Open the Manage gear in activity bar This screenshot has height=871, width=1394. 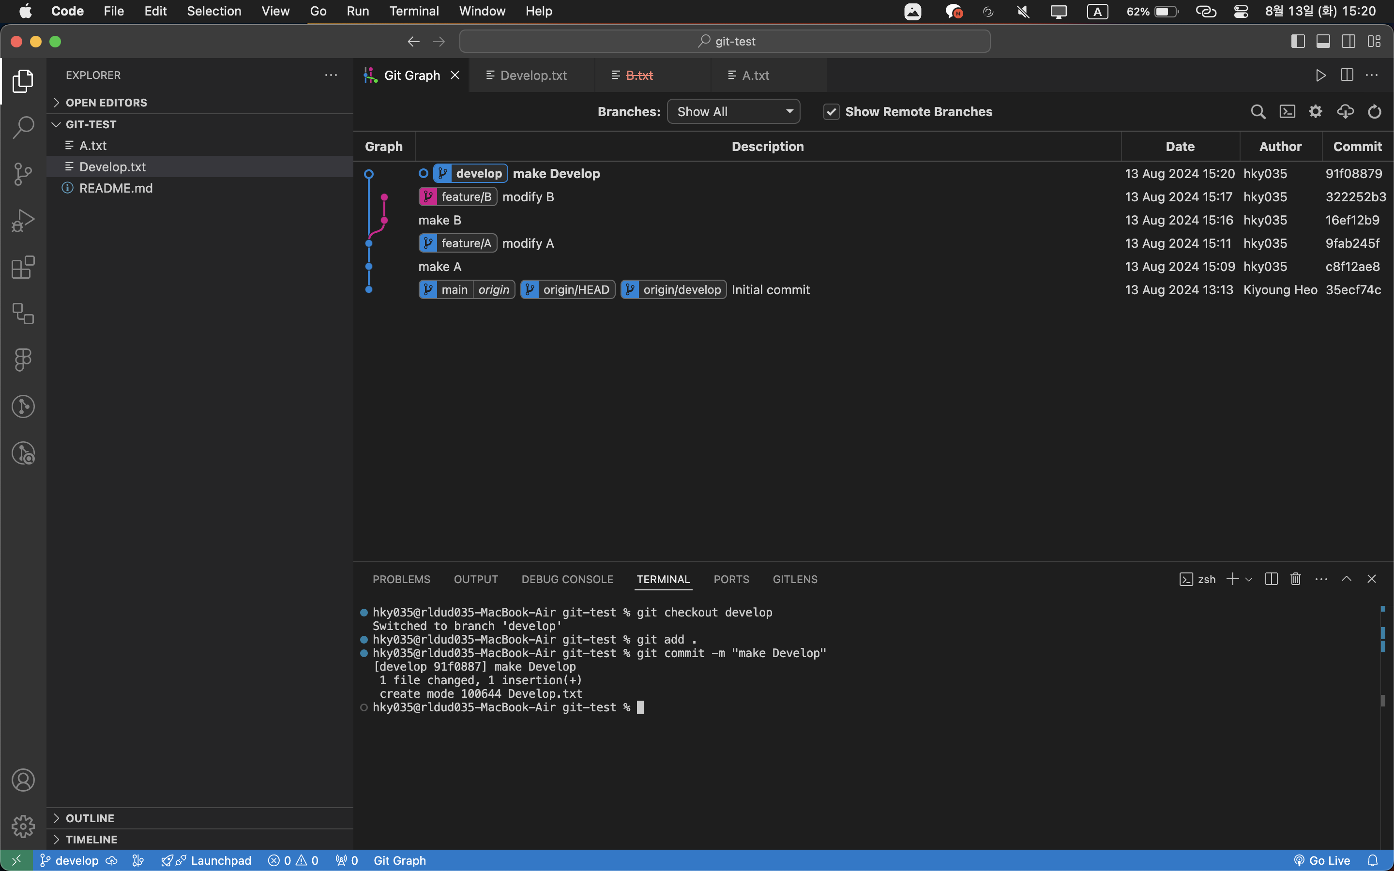point(23,826)
